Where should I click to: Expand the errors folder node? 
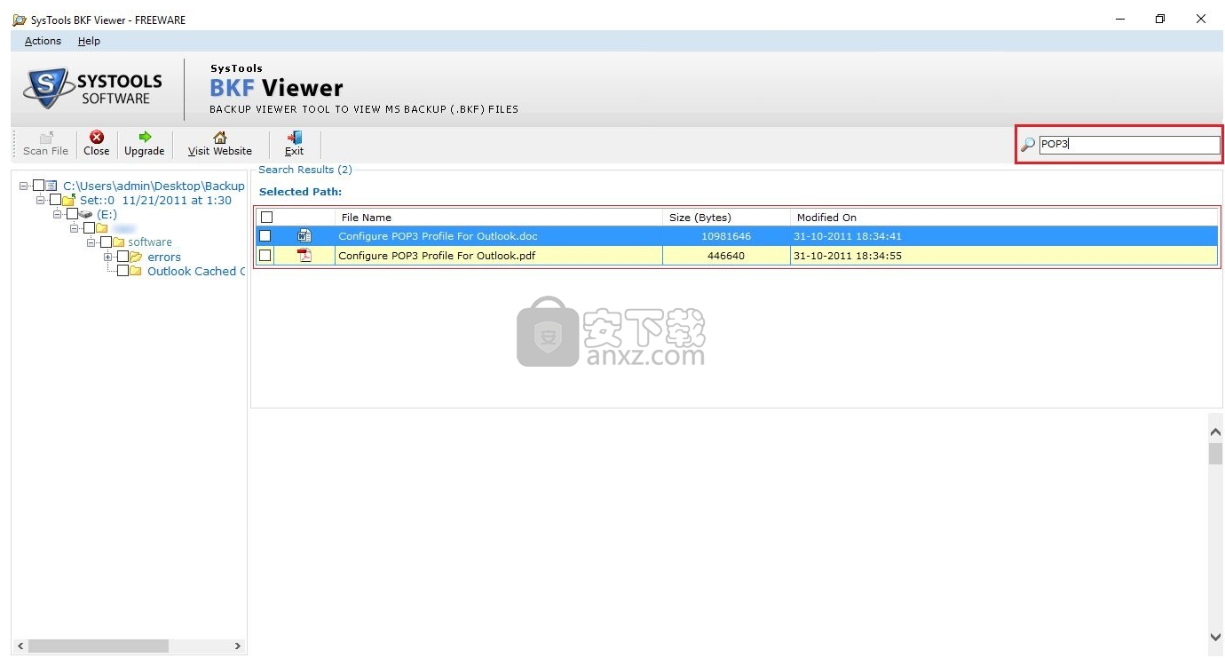click(x=108, y=257)
